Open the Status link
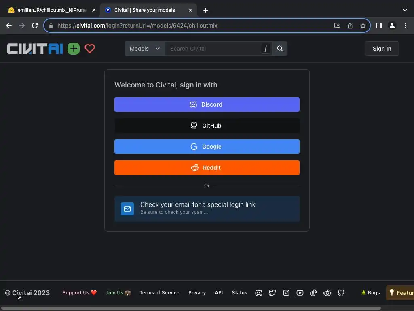The height and width of the screenshot is (311, 414). click(x=239, y=293)
